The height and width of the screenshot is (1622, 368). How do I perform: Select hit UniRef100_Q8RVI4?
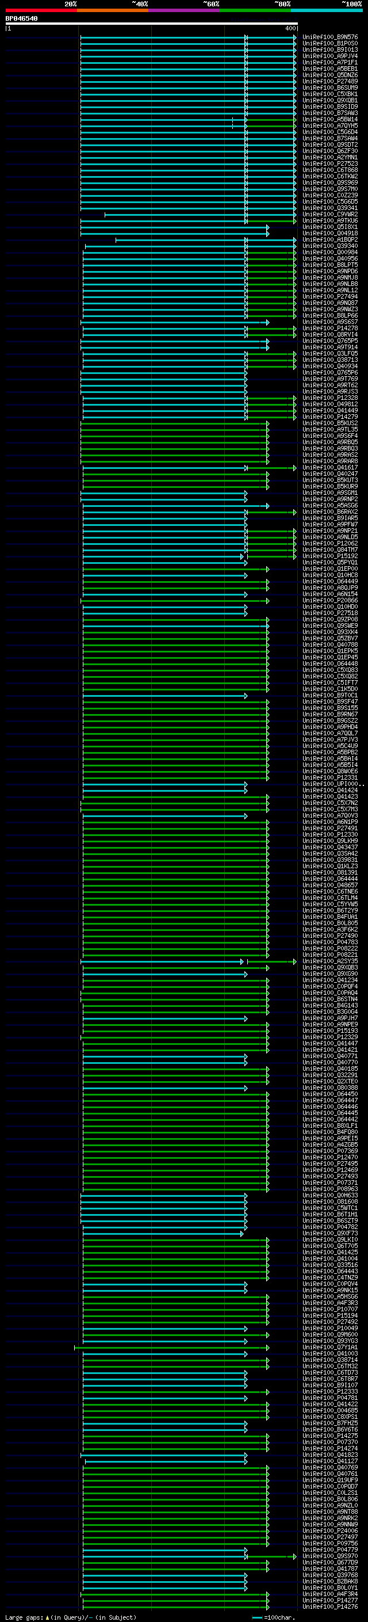[x=330, y=334]
